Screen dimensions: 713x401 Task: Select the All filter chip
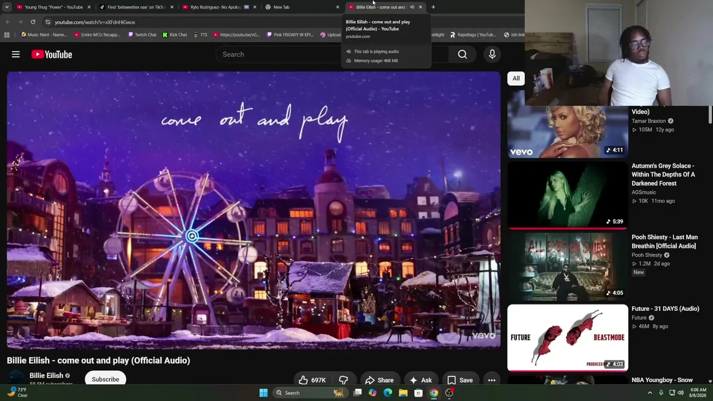point(516,79)
